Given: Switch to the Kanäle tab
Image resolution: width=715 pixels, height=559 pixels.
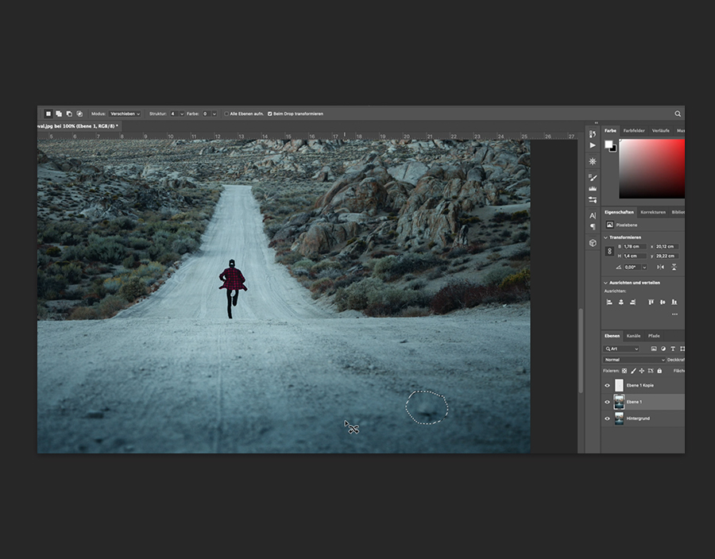Looking at the screenshot, I should pyautogui.click(x=634, y=336).
